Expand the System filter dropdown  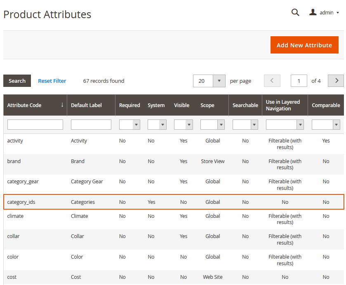(x=157, y=125)
